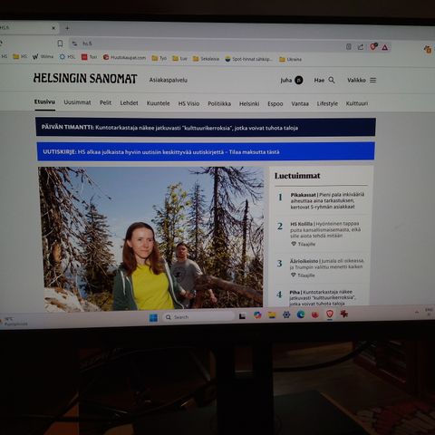Open the Windows Start menu
This screenshot has height=435, width=435.
click(x=153, y=318)
